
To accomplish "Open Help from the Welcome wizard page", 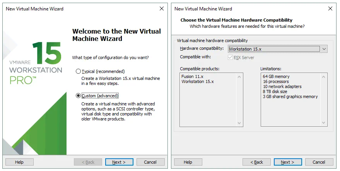I will (x=19, y=162).
